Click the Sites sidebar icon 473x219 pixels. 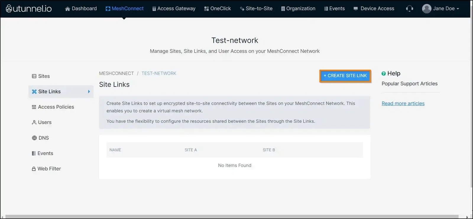click(x=34, y=76)
